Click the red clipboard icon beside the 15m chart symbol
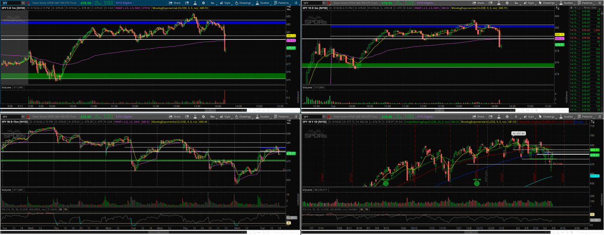 [28, 117]
